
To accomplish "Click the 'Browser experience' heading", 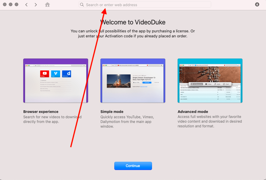I will tap(41, 112).
